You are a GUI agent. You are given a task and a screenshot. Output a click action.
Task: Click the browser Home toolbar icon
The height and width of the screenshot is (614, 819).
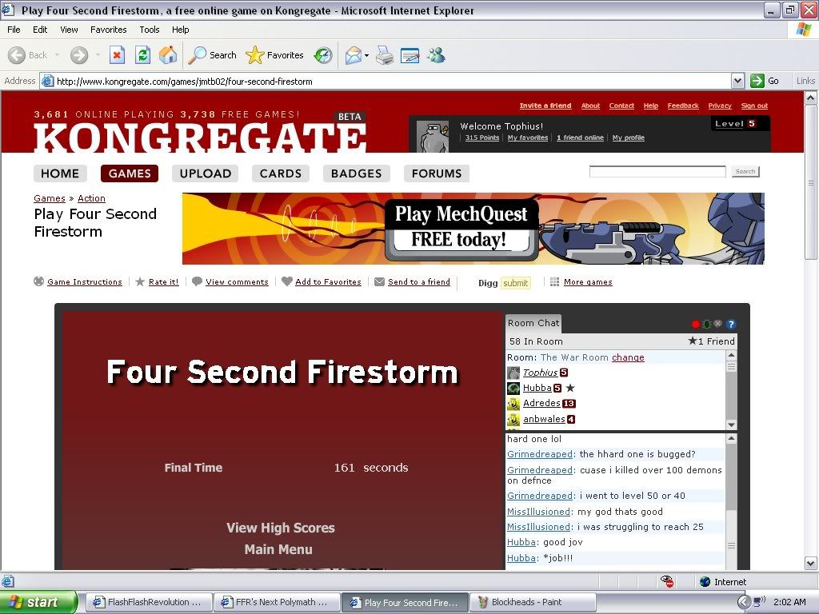click(x=168, y=55)
